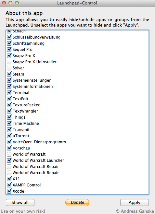Click the World of Warcraft Launcher label

coord(38,160)
